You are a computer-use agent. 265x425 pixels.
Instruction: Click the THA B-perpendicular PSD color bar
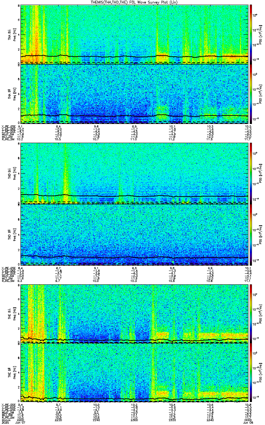click(x=251, y=34)
